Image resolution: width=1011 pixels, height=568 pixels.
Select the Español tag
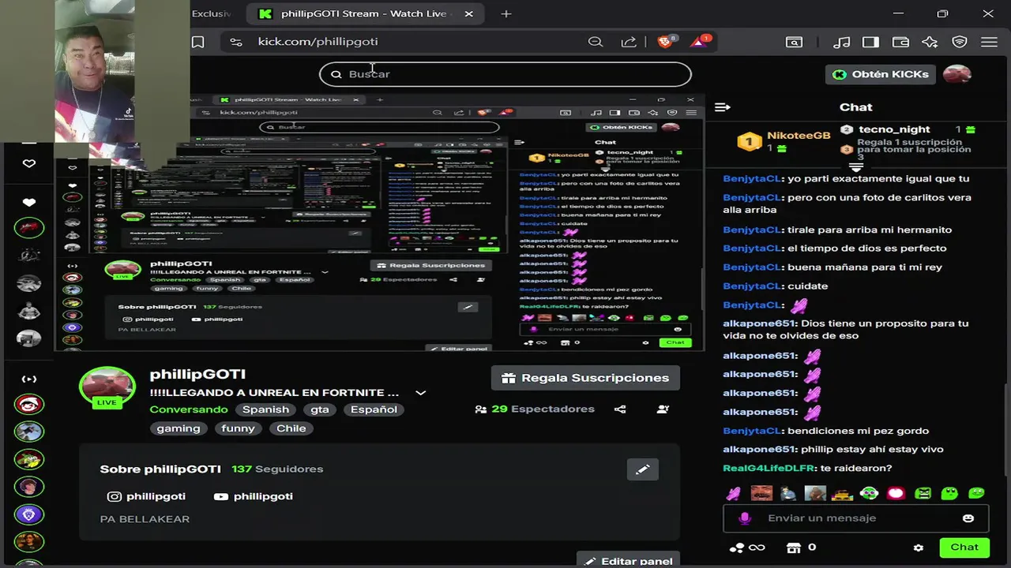point(374,409)
